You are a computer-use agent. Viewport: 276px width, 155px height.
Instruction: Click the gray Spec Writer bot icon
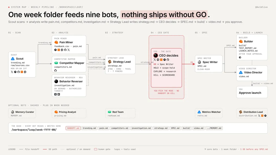[x=199, y=62]
